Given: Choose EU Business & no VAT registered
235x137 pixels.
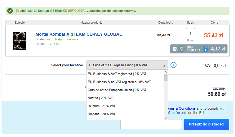Looking at the screenshot, I should pos(119,82).
